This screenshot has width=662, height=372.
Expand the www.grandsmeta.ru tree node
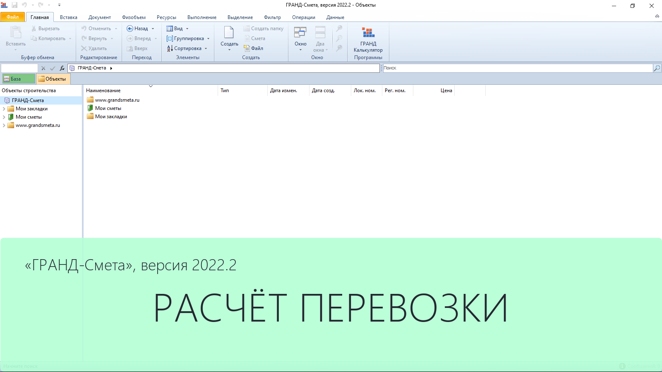click(4, 125)
